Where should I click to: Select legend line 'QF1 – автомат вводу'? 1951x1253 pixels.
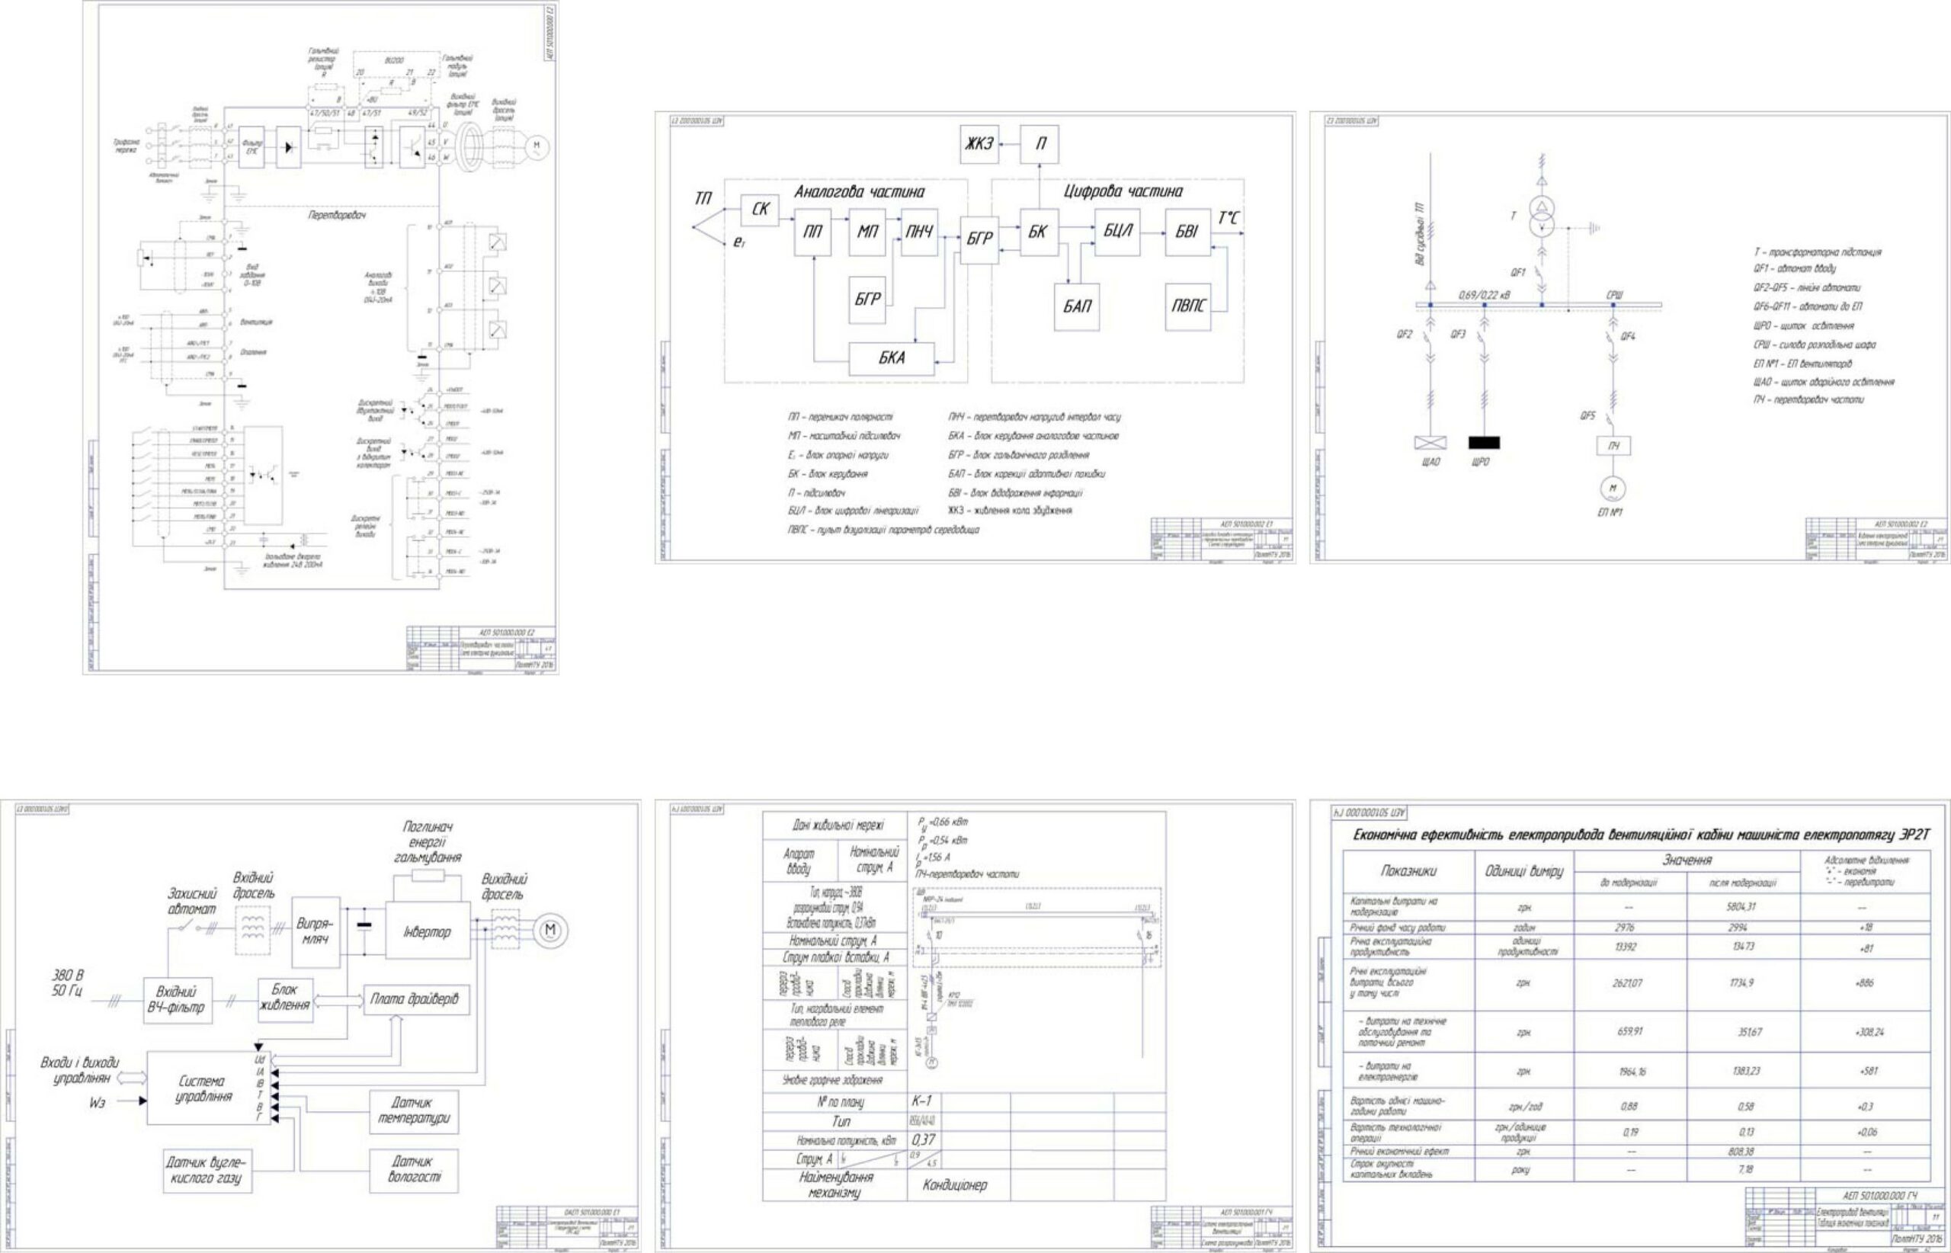coord(1794,268)
